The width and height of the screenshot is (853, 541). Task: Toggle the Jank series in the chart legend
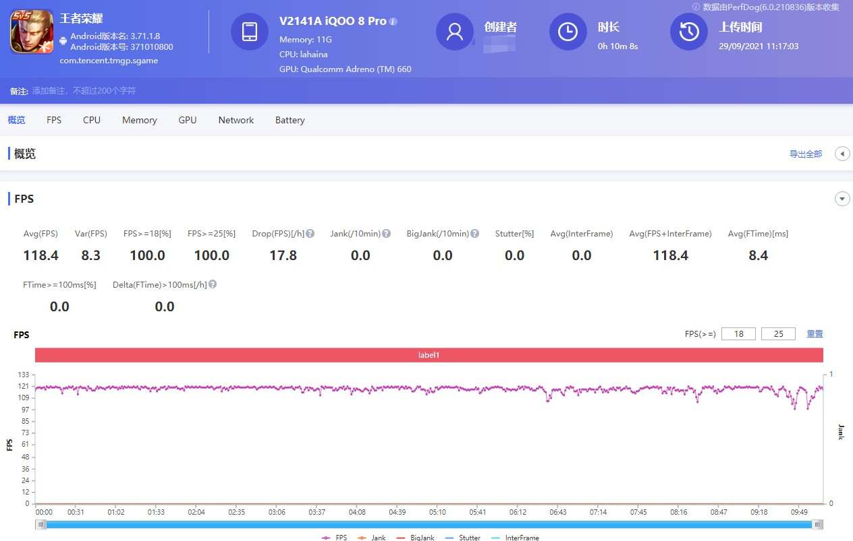[x=372, y=537]
